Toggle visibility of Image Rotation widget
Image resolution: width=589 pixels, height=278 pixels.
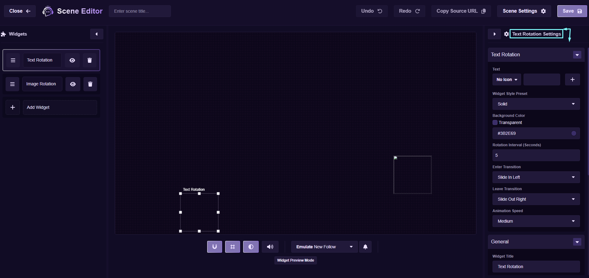[x=73, y=84]
